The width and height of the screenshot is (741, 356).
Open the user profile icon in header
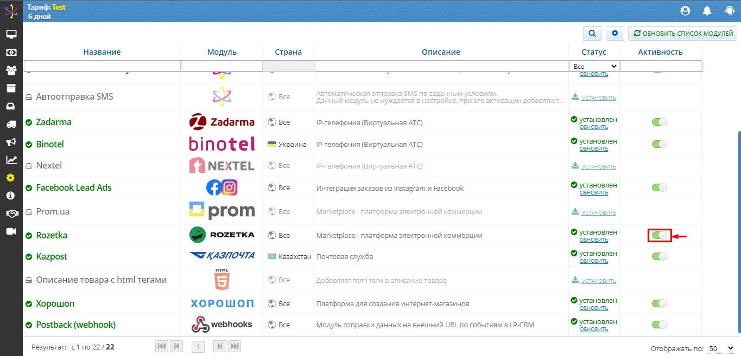[x=685, y=11]
